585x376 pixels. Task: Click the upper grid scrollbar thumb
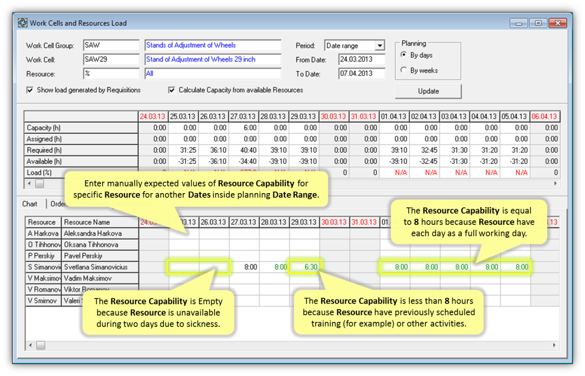[39, 183]
